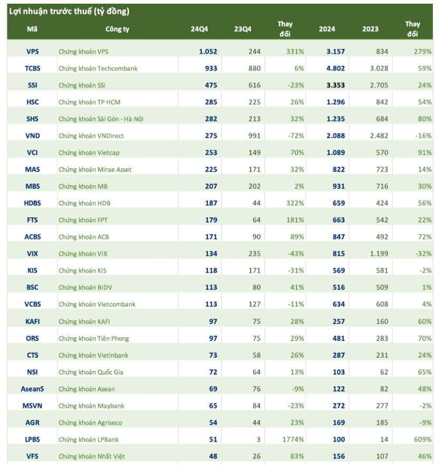Click ticker code ACBS
Screen dimensions: 436x465
pyautogui.click(x=33, y=237)
